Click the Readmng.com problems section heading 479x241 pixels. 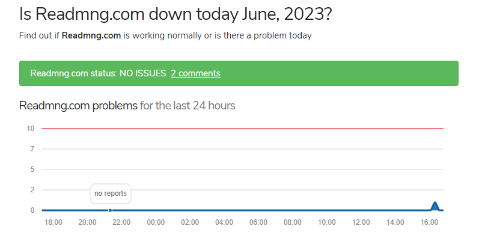78,106
